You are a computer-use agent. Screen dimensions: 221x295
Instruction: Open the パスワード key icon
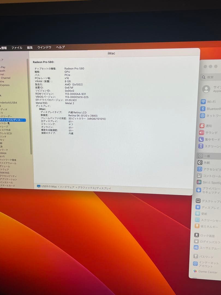click(x=196, y=256)
